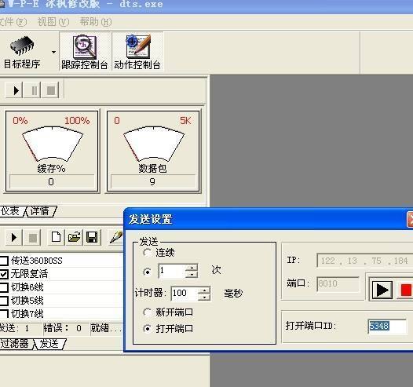Click the 数据包 gauge meter

[x=153, y=144]
